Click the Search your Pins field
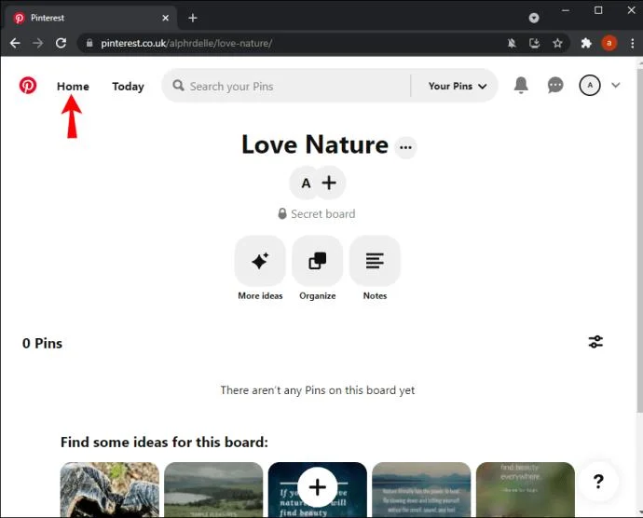The height and width of the screenshot is (518, 643). pos(286,86)
